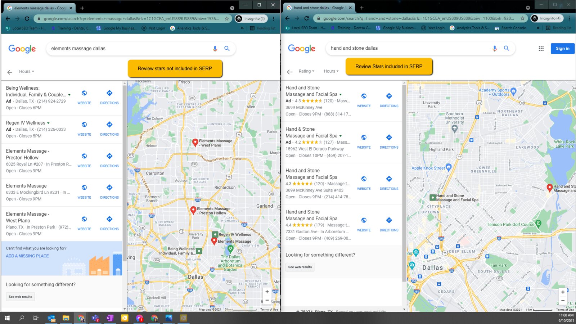576x324 pixels.
Task: Open Reading list in left window
Action: click(x=263, y=28)
